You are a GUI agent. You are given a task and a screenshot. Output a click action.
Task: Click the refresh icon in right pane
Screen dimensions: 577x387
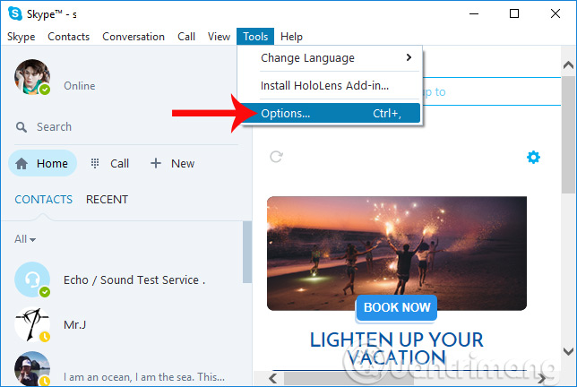(x=277, y=157)
